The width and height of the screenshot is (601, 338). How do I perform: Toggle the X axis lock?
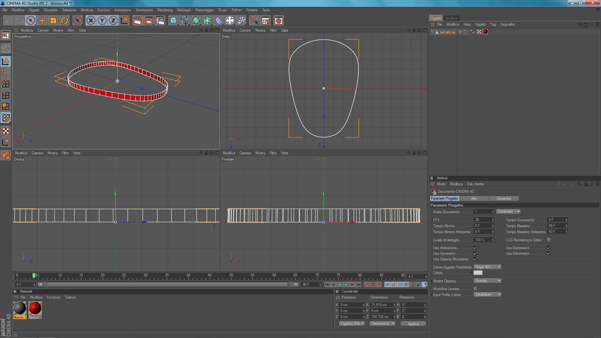click(91, 21)
